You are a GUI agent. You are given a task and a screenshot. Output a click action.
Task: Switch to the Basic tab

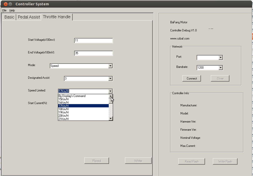(x=9, y=17)
